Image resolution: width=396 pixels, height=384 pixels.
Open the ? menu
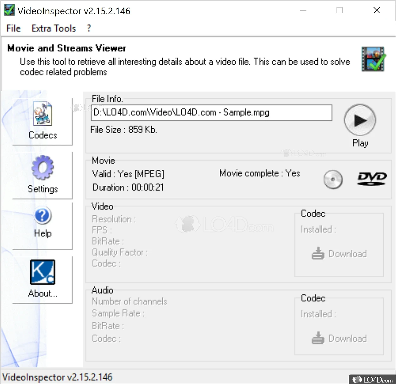click(89, 28)
